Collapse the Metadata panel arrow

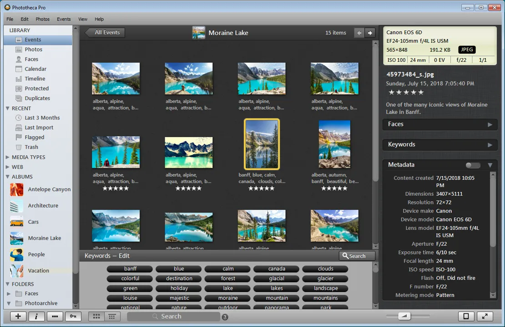(490, 165)
